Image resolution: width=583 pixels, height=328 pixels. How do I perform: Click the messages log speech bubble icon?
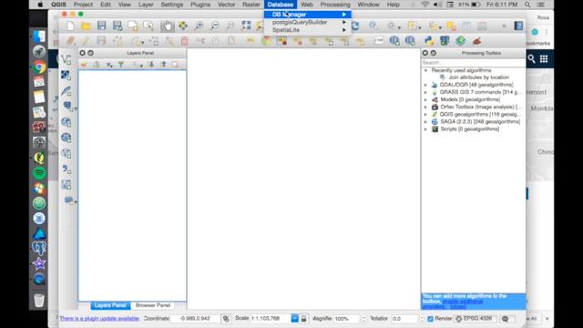505,319
